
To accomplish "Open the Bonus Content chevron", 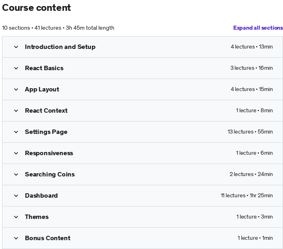I will tap(16, 238).
